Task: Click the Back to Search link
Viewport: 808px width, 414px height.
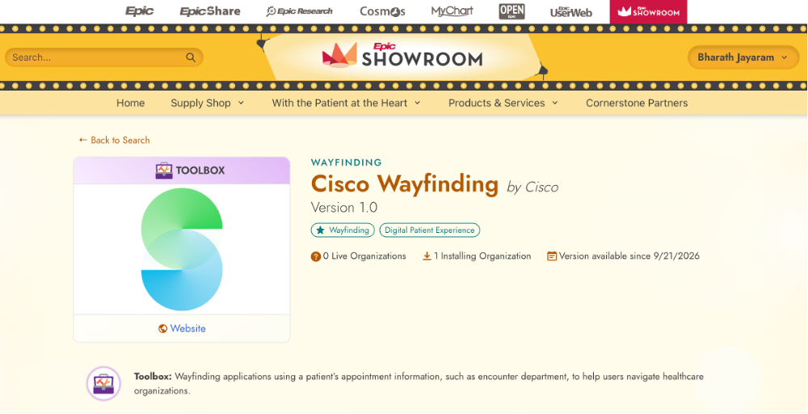Action: click(x=115, y=140)
